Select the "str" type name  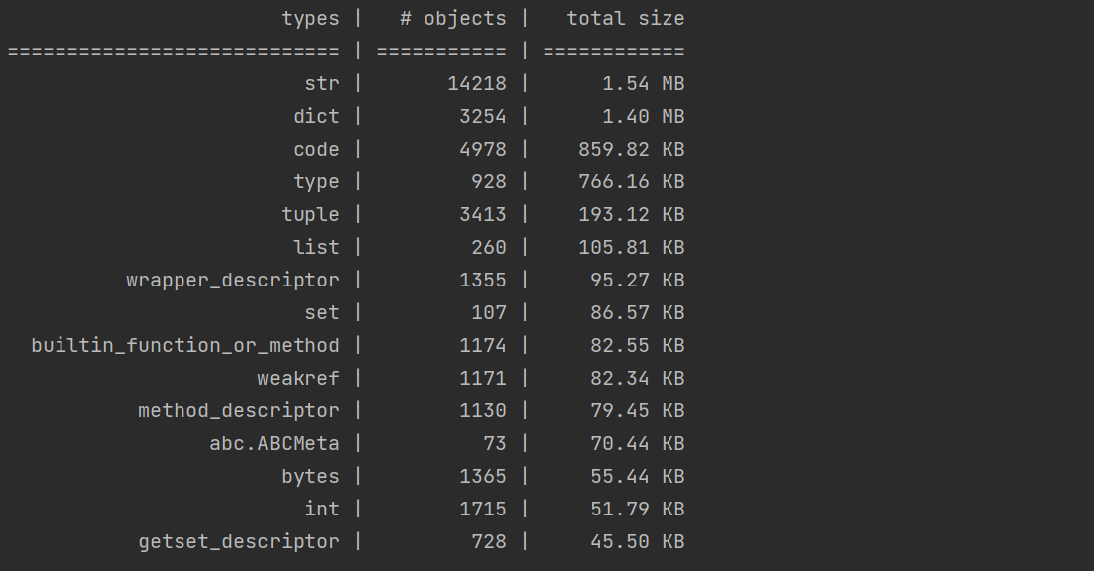pos(321,84)
